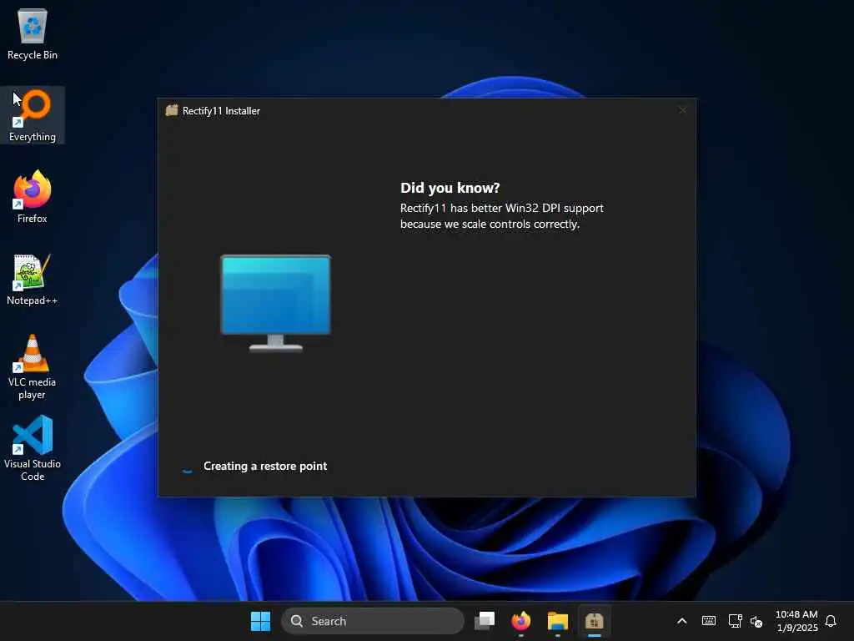Select the VLC media player shortcut
This screenshot has height=641, width=854.
pyautogui.click(x=33, y=367)
